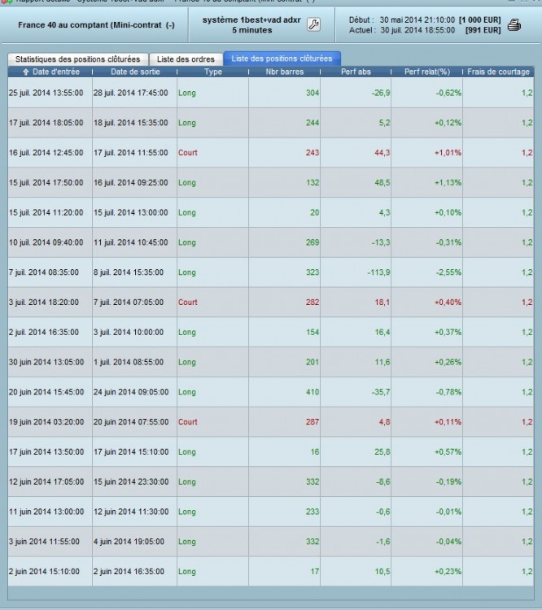542x610 pixels.
Task: Sort by Nbr barres column header
Action: coord(285,72)
